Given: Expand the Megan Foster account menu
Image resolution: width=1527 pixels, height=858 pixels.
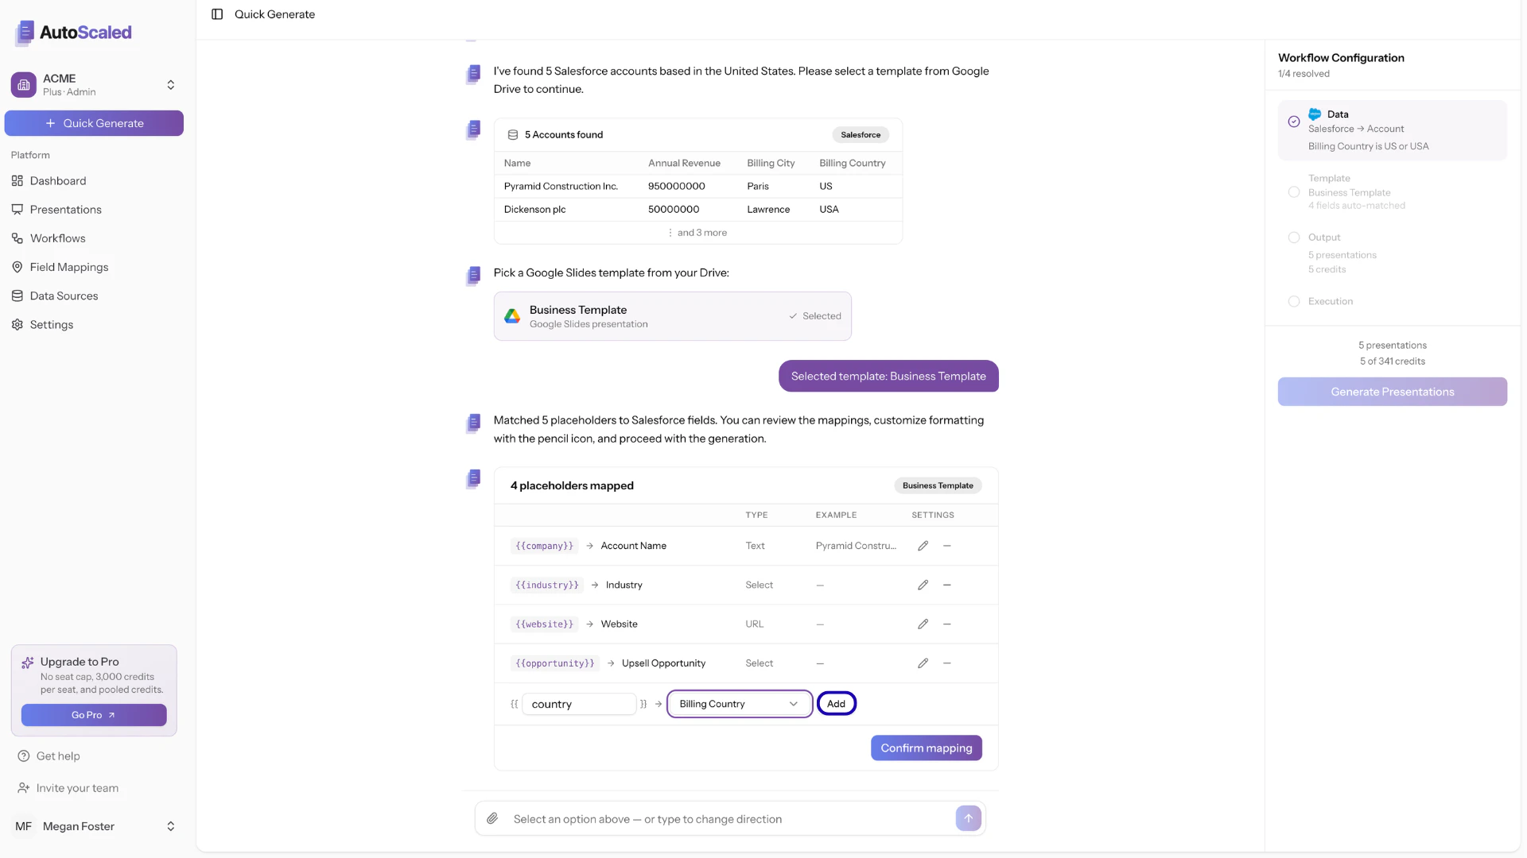Looking at the screenshot, I should [x=171, y=826].
